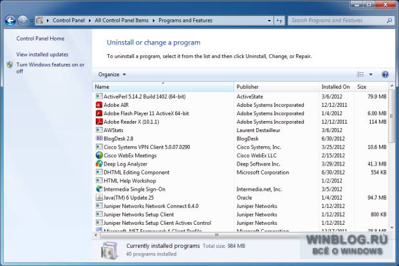Click the ActivePerl 5.14.2 program icon
The height and width of the screenshot is (266, 399).
[99, 97]
